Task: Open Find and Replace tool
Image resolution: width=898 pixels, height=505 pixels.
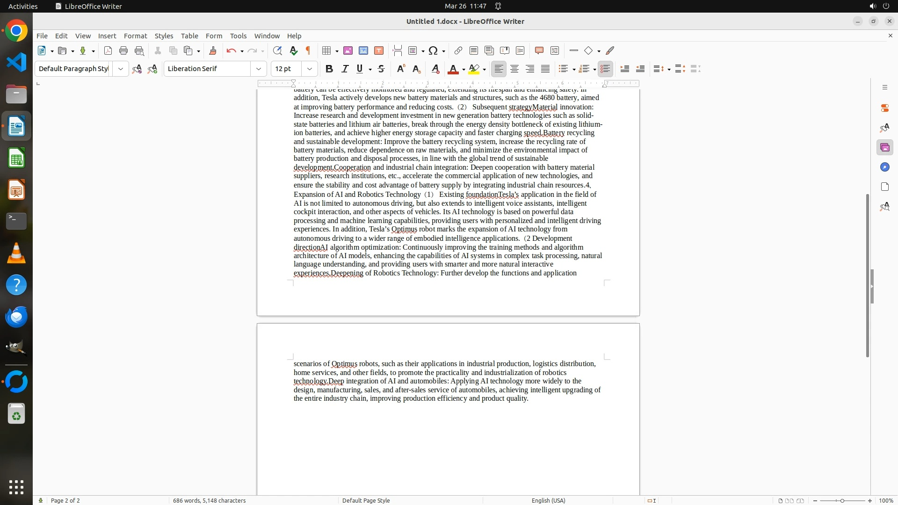Action: coord(277,51)
